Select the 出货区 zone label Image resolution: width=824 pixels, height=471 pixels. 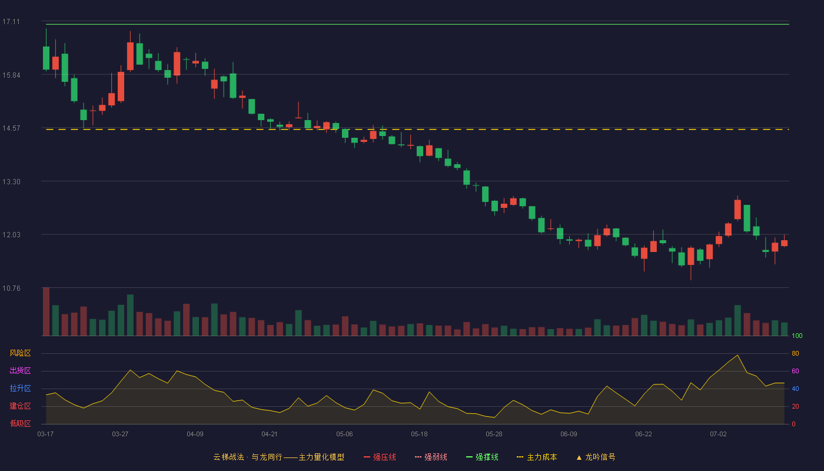pyautogui.click(x=20, y=371)
